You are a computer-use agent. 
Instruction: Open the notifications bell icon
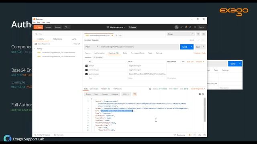(190, 27)
